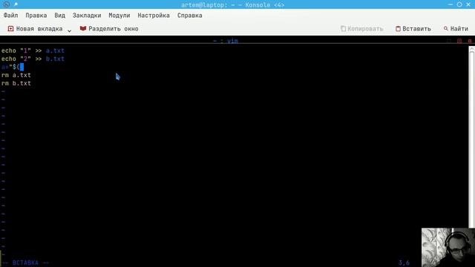Viewport: 475px width, 267px height.
Task: Click the line 'echo "1" >> a.txt'
Action: tap(33, 50)
